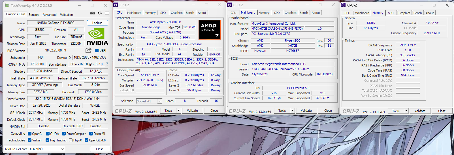Image resolution: width=454 pixels, height=155 pixels.
Task: Click the Current Link Speed 16.0 GT/s
Action: pos(274,98)
